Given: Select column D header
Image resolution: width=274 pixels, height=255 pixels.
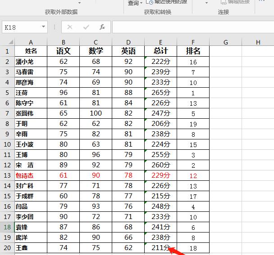Looking at the screenshot, I should coord(128,42).
